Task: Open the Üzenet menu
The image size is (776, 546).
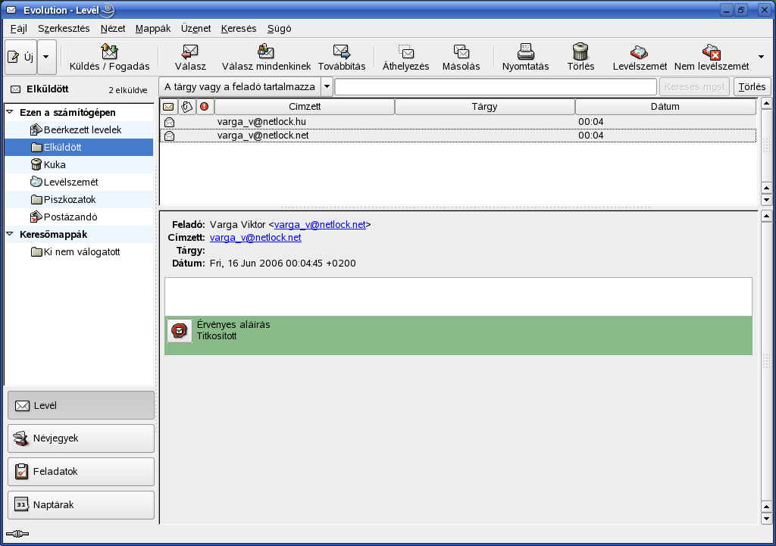Action: pyautogui.click(x=196, y=29)
